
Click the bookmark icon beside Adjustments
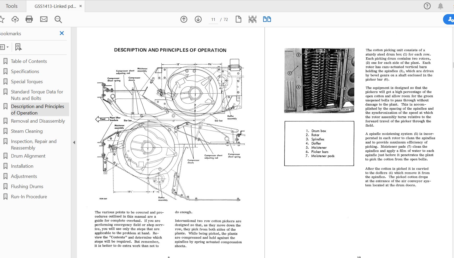click(x=5, y=176)
